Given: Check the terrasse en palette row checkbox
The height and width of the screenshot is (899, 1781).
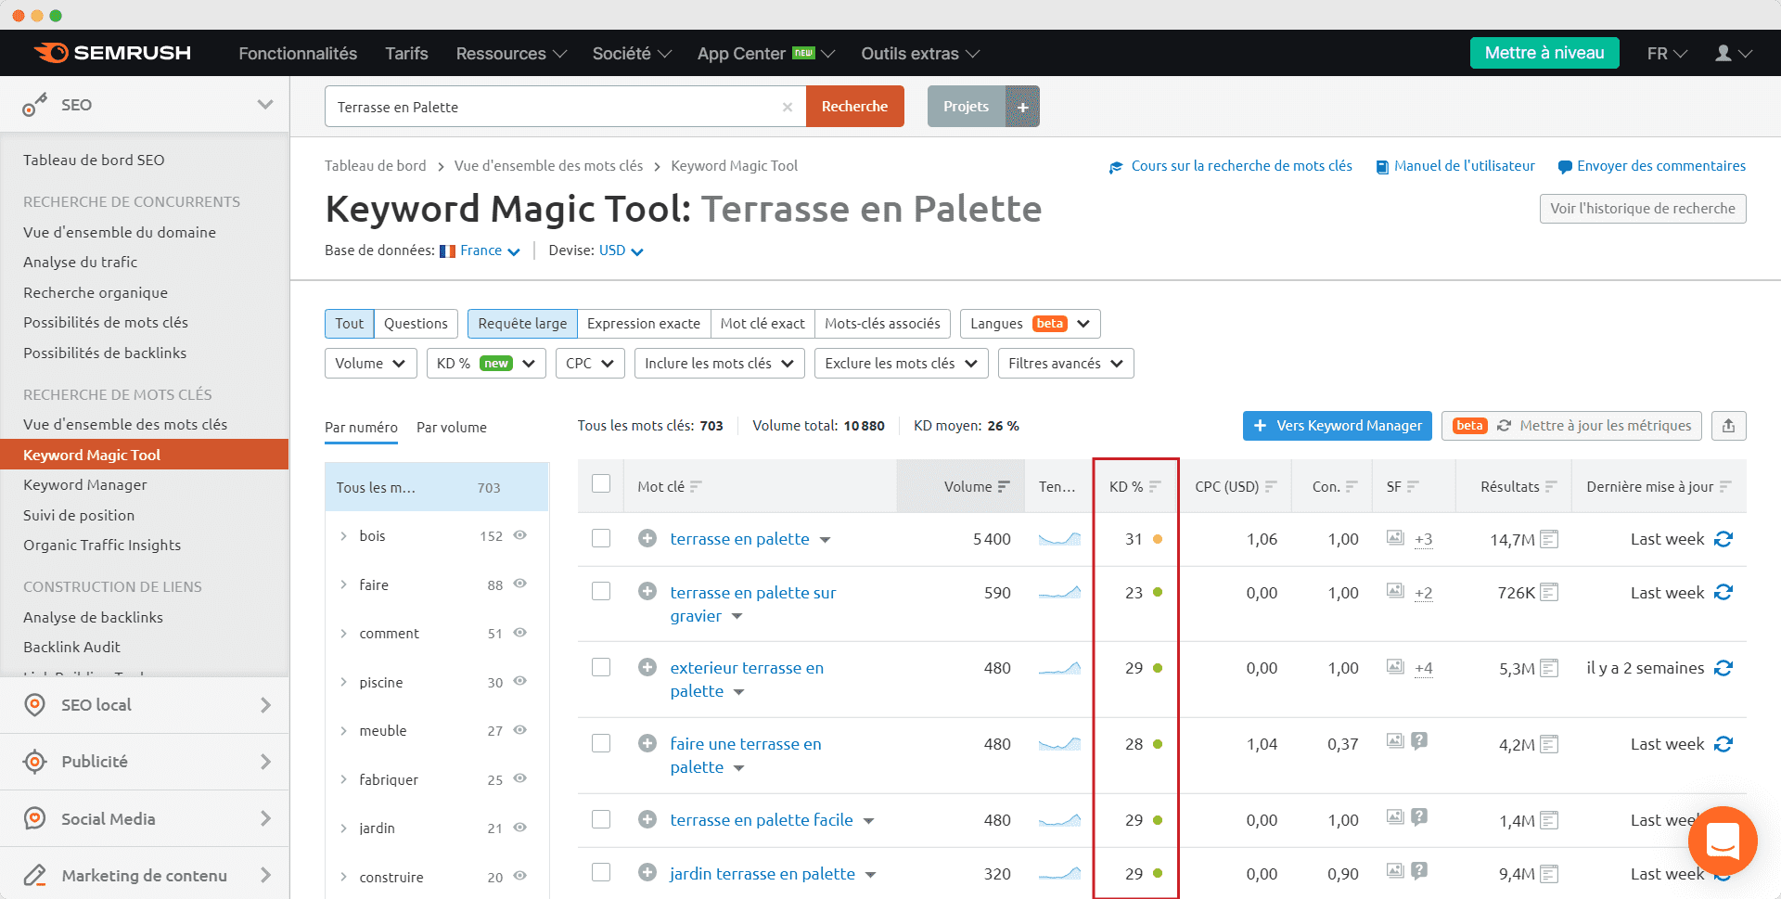Looking at the screenshot, I should (601, 538).
